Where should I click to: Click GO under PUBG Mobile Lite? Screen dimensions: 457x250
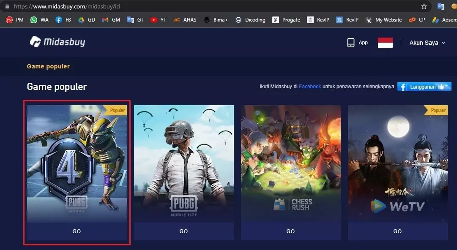[x=184, y=231]
